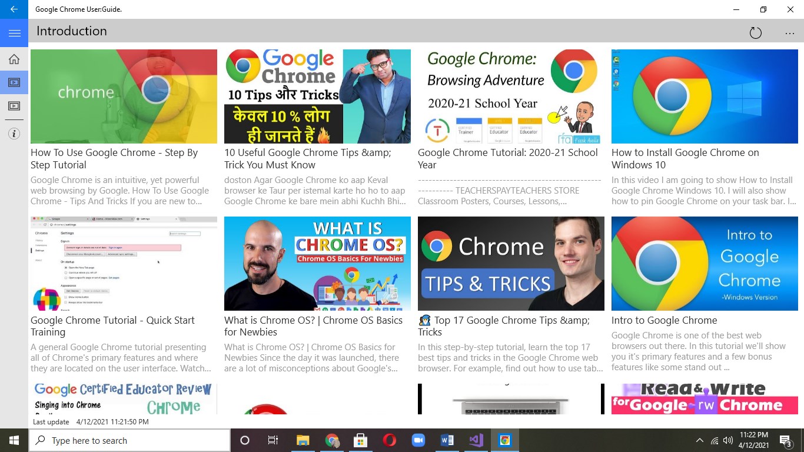
Task: Open 'Read&Write for Google Chrome' thumbnail
Action: click(705, 399)
